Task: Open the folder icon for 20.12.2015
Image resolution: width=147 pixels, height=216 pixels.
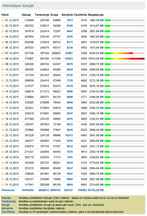Action: [x=3, y=124]
